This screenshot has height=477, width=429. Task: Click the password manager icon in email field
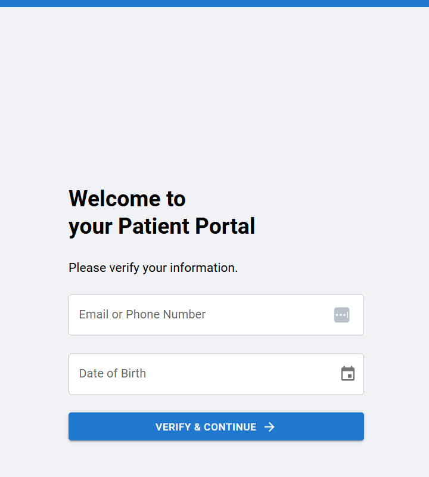coord(341,315)
